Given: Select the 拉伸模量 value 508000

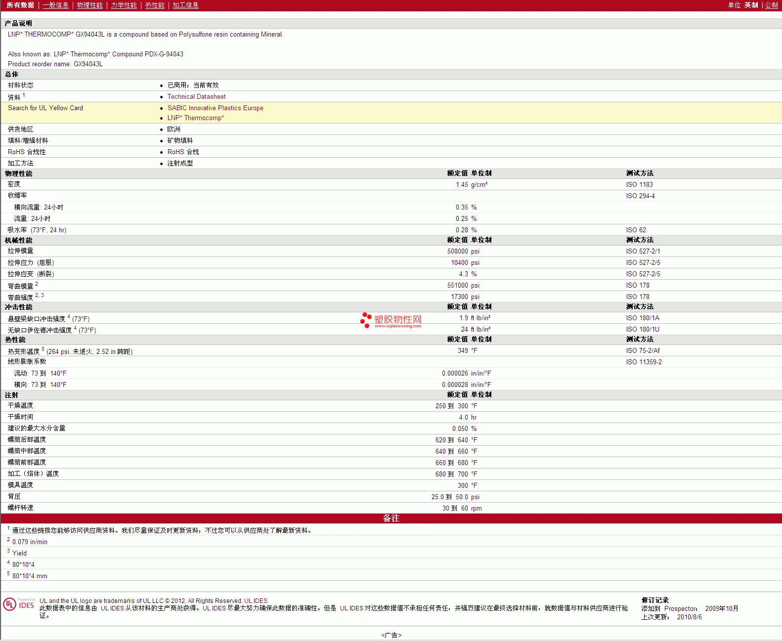Looking at the screenshot, I should coord(457,252).
